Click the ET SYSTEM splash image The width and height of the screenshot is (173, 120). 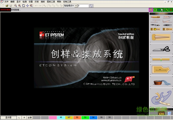(x=86, y=58)
